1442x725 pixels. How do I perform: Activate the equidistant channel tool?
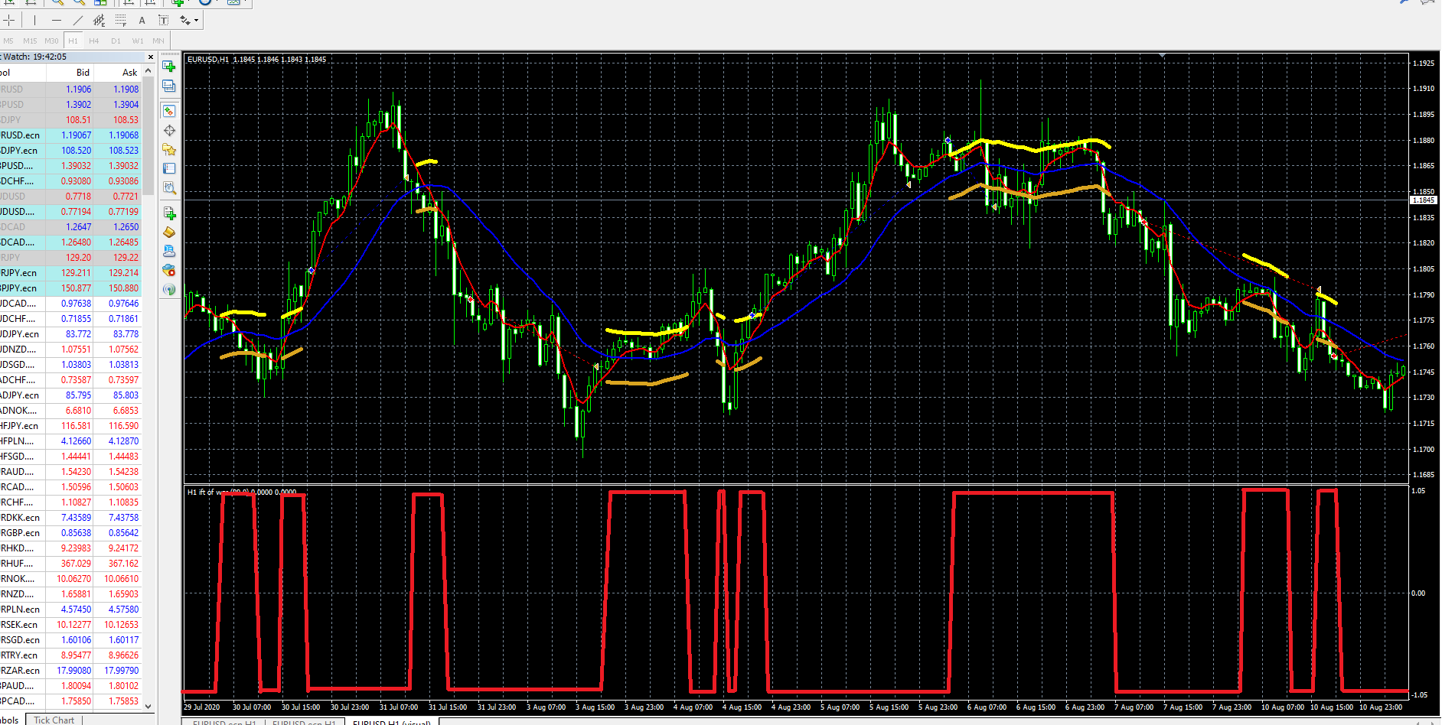coord(99,20)
